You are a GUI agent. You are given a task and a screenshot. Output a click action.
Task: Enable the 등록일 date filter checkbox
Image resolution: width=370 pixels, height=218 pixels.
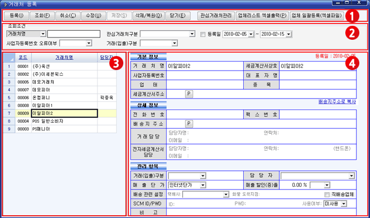click(x=202, y=34)
